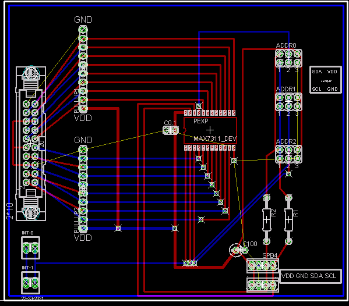The width and height of the screenshot is (349, 306).
Task: Click the ADDR2 jumper header footprint
Action: [288, 154]
